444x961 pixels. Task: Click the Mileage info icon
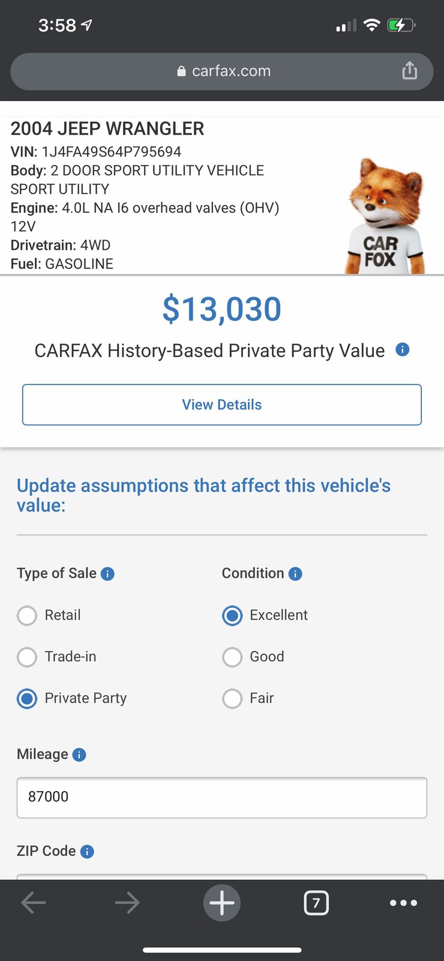click(79, 755)
